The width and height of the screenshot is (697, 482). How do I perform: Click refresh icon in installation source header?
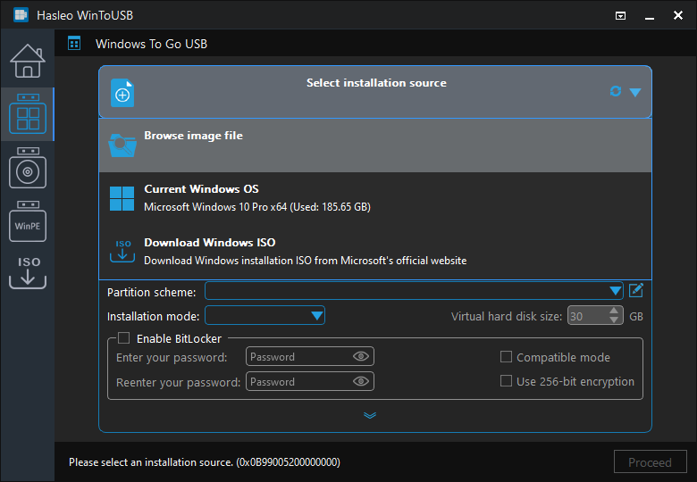pos(615,91)
